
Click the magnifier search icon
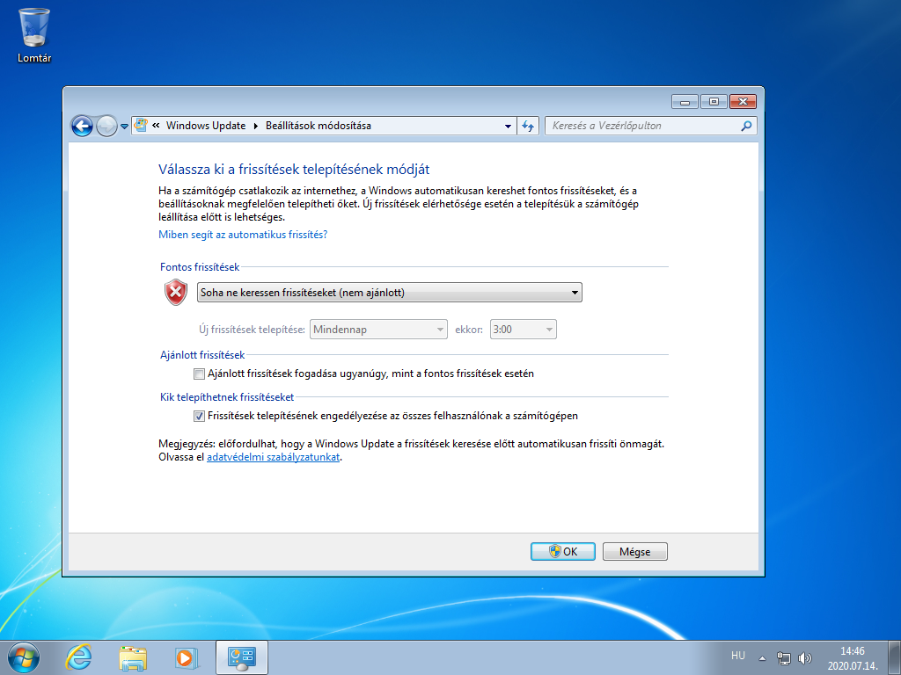click(746, 126)
